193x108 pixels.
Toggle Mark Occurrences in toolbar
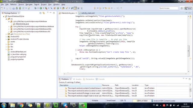(75, 8)
